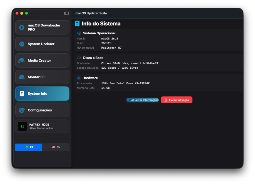Click the Sistema Operacional heading
The height and width of the screenshot is (184, 255).
point(99,33)
